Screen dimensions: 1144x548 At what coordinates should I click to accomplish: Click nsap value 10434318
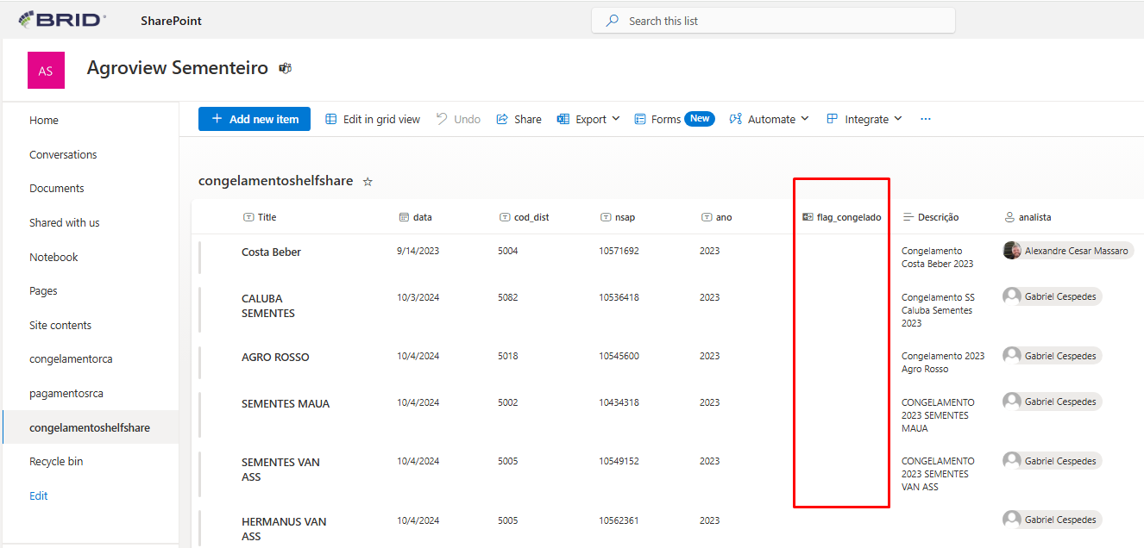coord(619,403)
